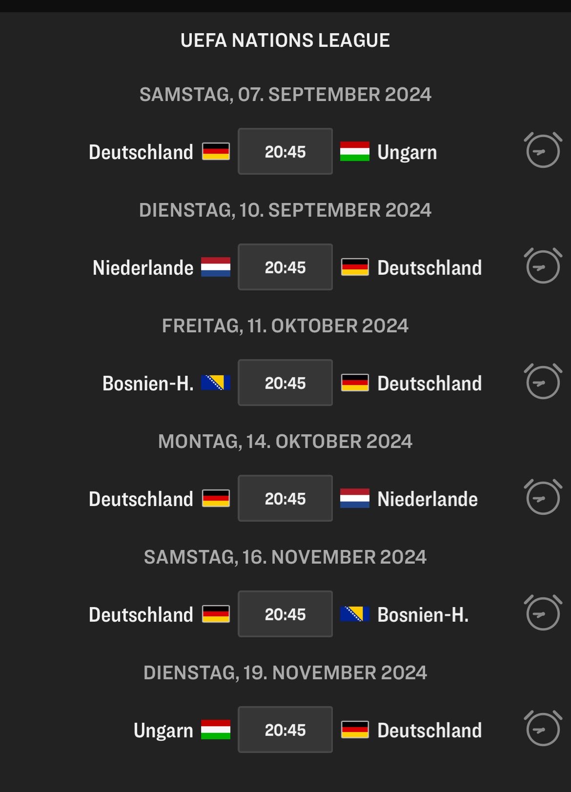Open Bosnien-H. team in 11 October fixture
The width and height of the screenshot is (571, 792).
(148, 384)
